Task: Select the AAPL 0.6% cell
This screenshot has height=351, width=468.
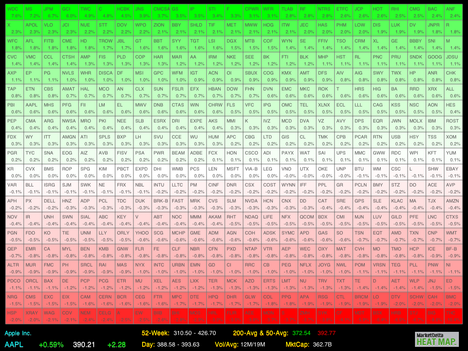Action: [32, 108]
